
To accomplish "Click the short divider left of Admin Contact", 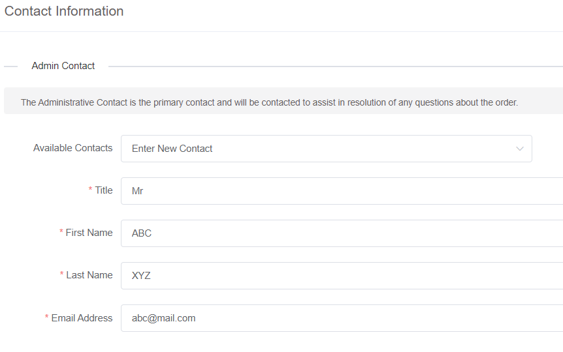I will coord(10,66).
